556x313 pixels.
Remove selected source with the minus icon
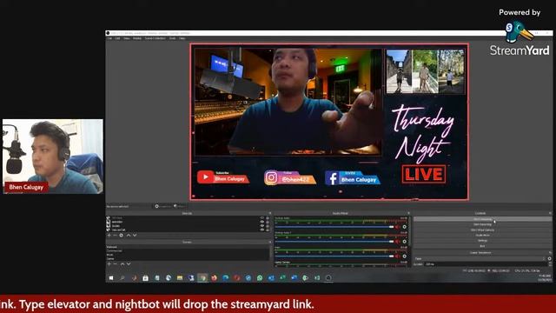point(115,236)
